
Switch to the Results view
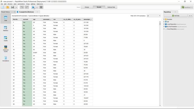[x=99, y=7]
